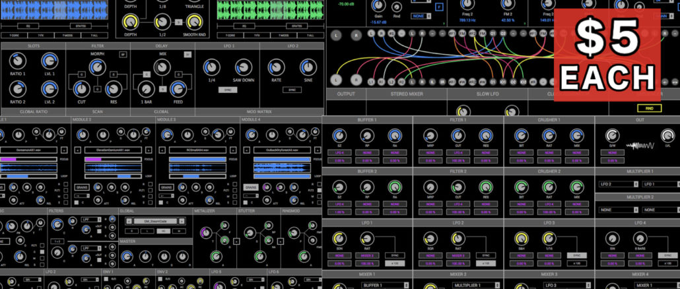Open the SLOW LFO tab

click(487, 94)
